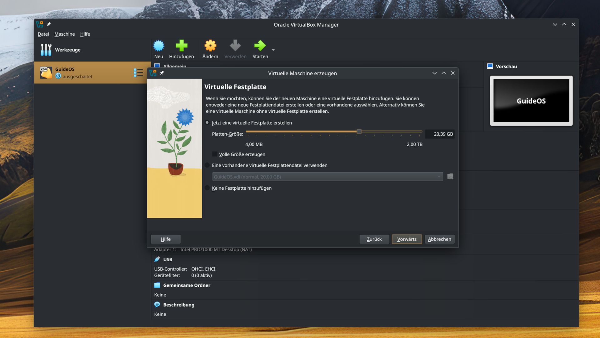Select 'Jetzt eine virtuelle Festplatte erstellen' option
This screenshot has height=338, width=600.
tap(207, 123)
